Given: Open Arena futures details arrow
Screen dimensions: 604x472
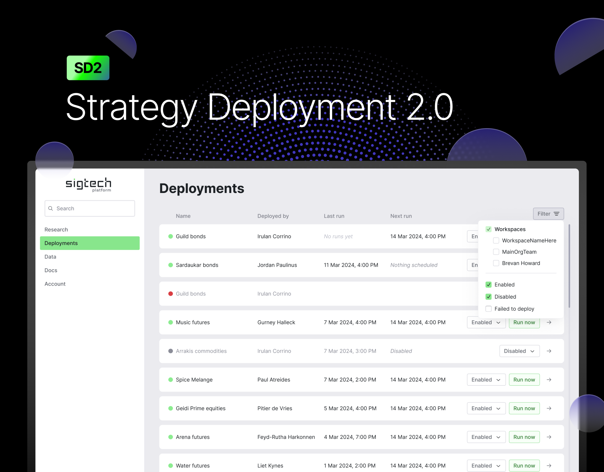Looking at the screenshot, I should tap(549, 437).
